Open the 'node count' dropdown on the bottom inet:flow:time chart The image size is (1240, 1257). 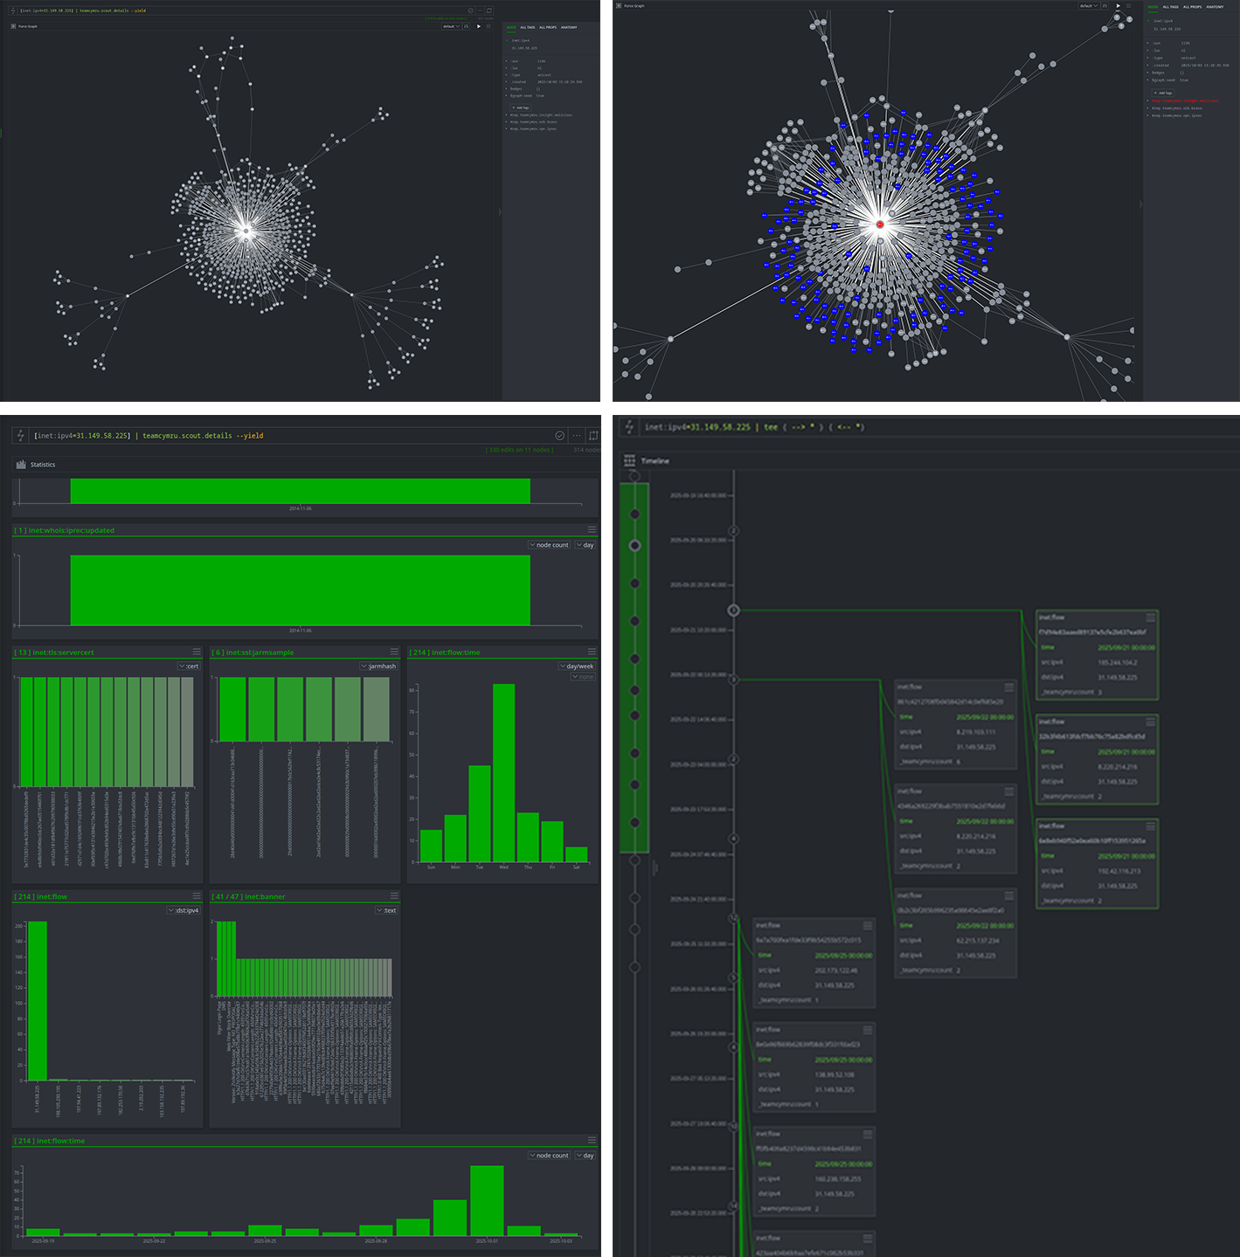[549, 1156]
